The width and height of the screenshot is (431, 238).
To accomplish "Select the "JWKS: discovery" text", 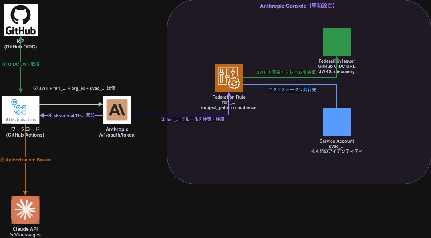I will pyautogui.click(x=337, y=71).
